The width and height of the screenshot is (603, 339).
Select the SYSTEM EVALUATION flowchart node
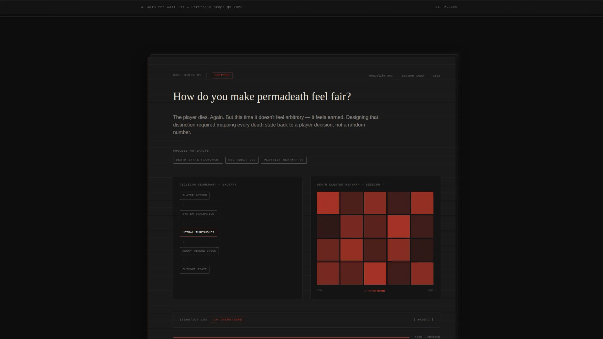[x=198, y=214]
